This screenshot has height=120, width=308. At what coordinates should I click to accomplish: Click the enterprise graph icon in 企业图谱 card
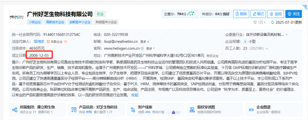[251, 109]
